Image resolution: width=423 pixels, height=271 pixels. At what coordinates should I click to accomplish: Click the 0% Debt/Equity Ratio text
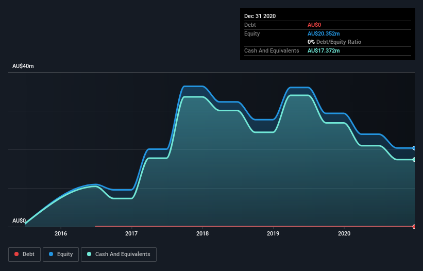(334, 42)
